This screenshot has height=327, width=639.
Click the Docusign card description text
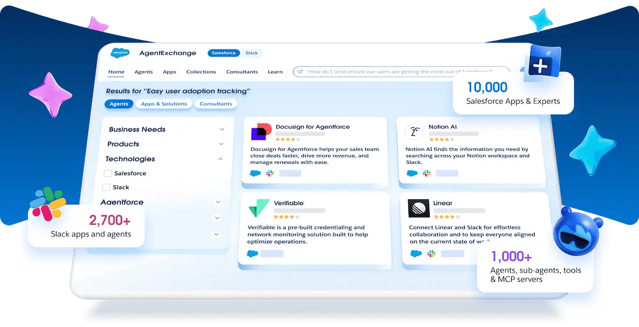click(314, 156)
